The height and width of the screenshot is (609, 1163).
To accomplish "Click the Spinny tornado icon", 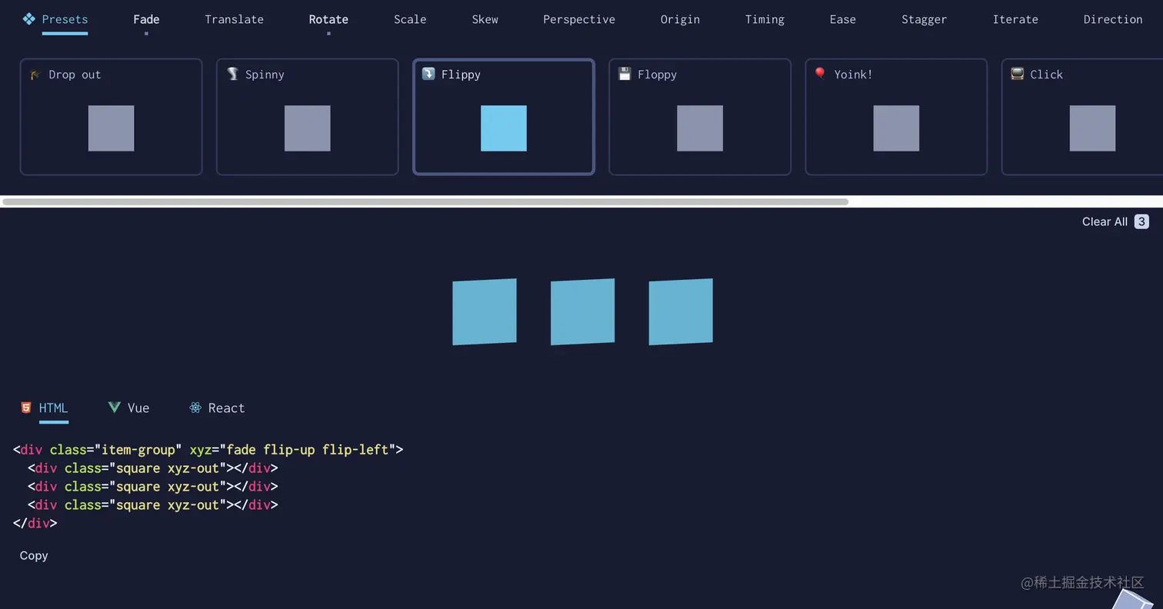I will 232,74.
